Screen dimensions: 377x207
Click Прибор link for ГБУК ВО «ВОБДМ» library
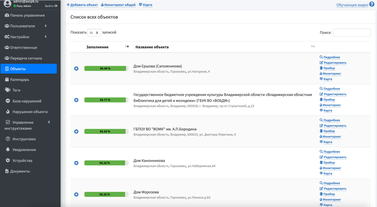[x=329, y=100]
